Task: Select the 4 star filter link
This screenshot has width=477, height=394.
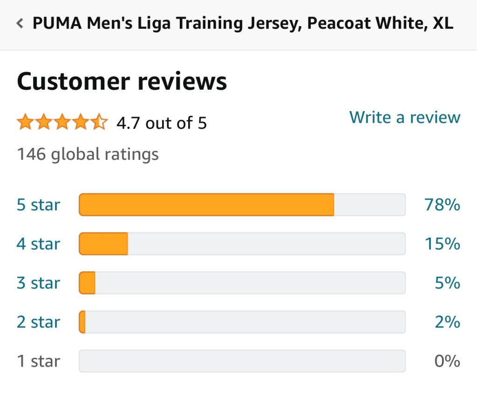Action: tap(38, 244)
